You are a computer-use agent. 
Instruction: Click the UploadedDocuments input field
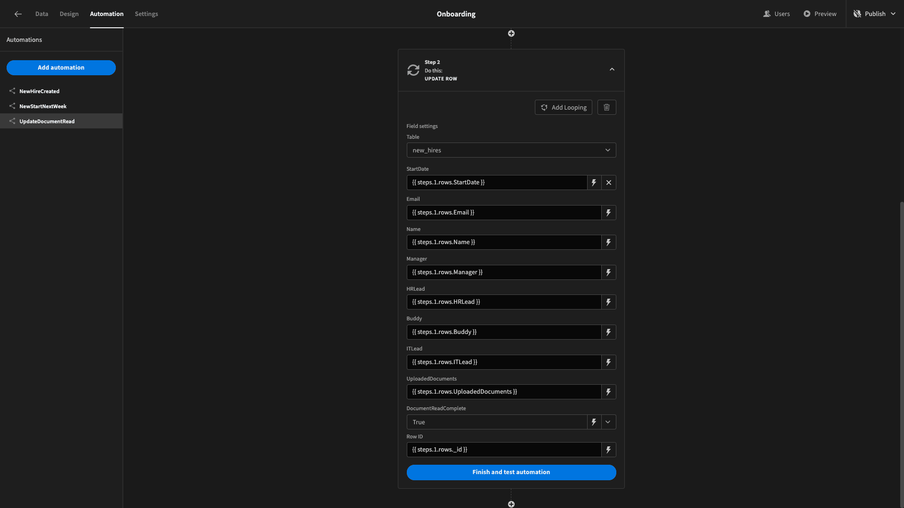point(504,392)
